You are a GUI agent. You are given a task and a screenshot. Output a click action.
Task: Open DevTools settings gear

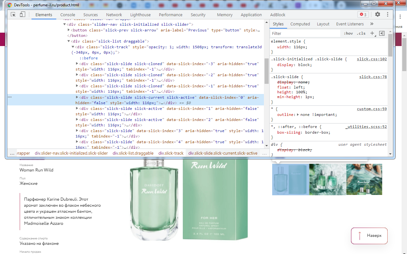(377, 15)
